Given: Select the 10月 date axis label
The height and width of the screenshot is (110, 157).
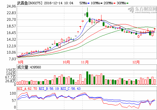Looking at the screenshot, I should point(66,62).
